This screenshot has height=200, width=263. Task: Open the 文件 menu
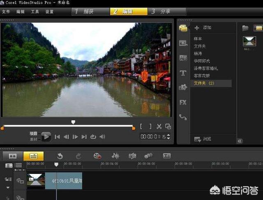click(6, 11)
